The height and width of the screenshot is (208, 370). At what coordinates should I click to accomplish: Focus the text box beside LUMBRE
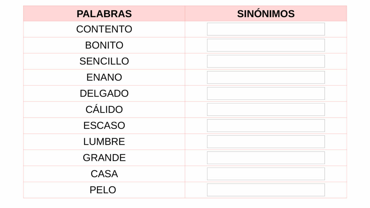click(x=266, y=142)
